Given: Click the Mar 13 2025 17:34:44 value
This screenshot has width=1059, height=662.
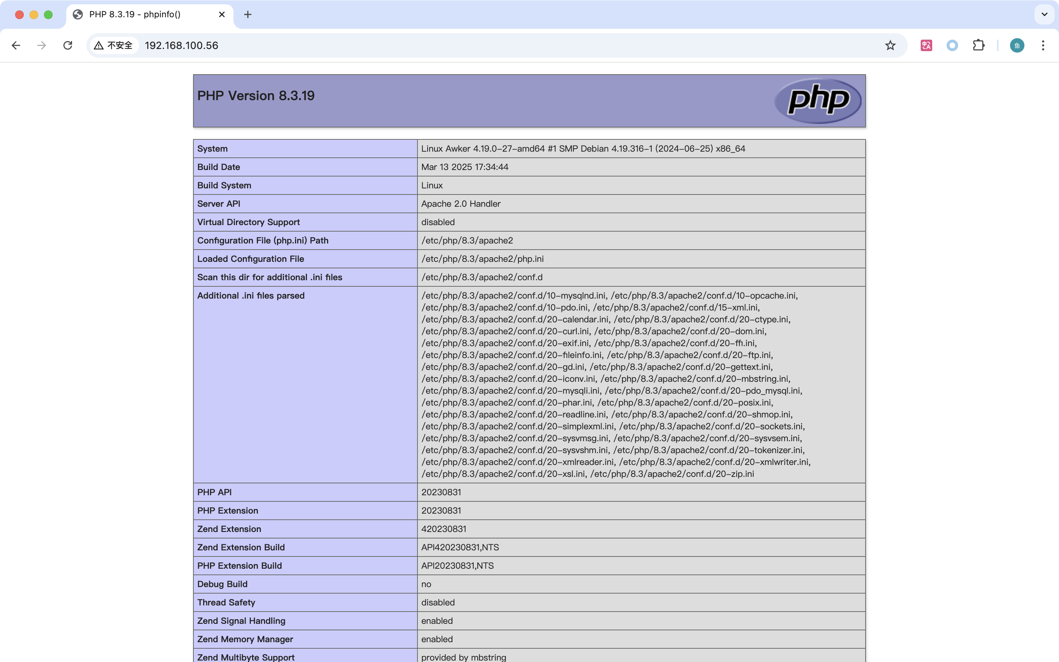Looking at the screenshot, I should point(465,167).
